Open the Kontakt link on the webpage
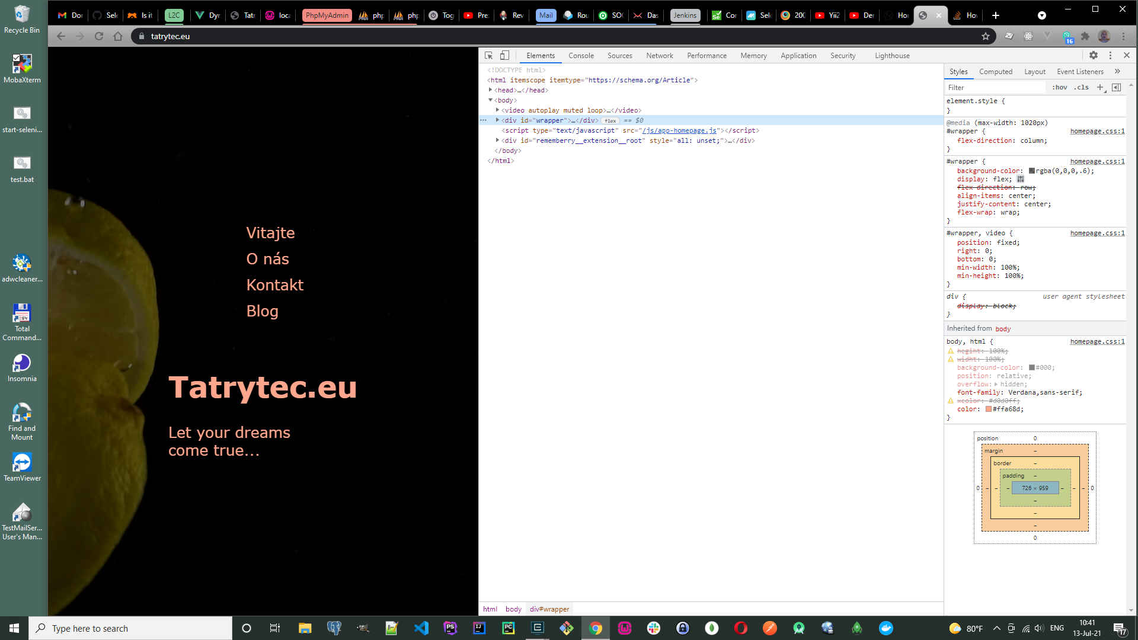This screenshot has width=1138, height=640. [274, 285]
